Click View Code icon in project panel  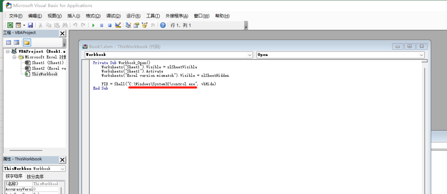click(x=9, y=42)
